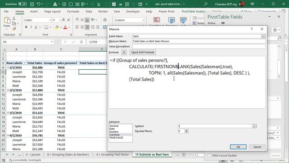Click the Format as Table icon
289x163 pixels.
[172, 20]
